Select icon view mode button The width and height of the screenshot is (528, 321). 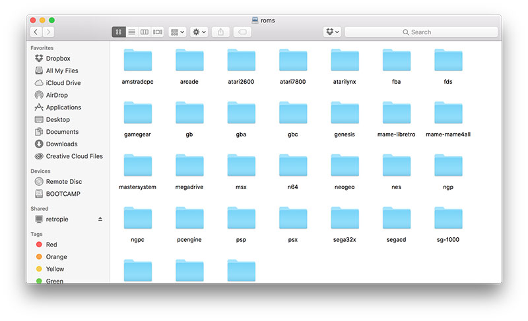pos(119,32)
